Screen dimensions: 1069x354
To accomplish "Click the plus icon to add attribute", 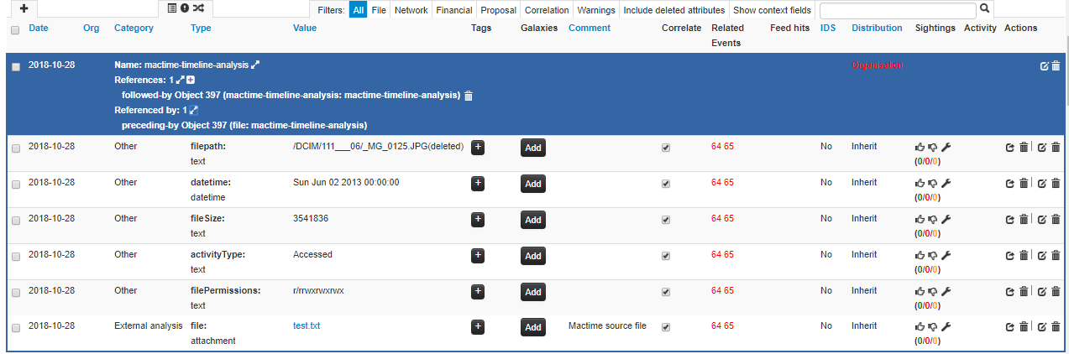I will (24, 8).
